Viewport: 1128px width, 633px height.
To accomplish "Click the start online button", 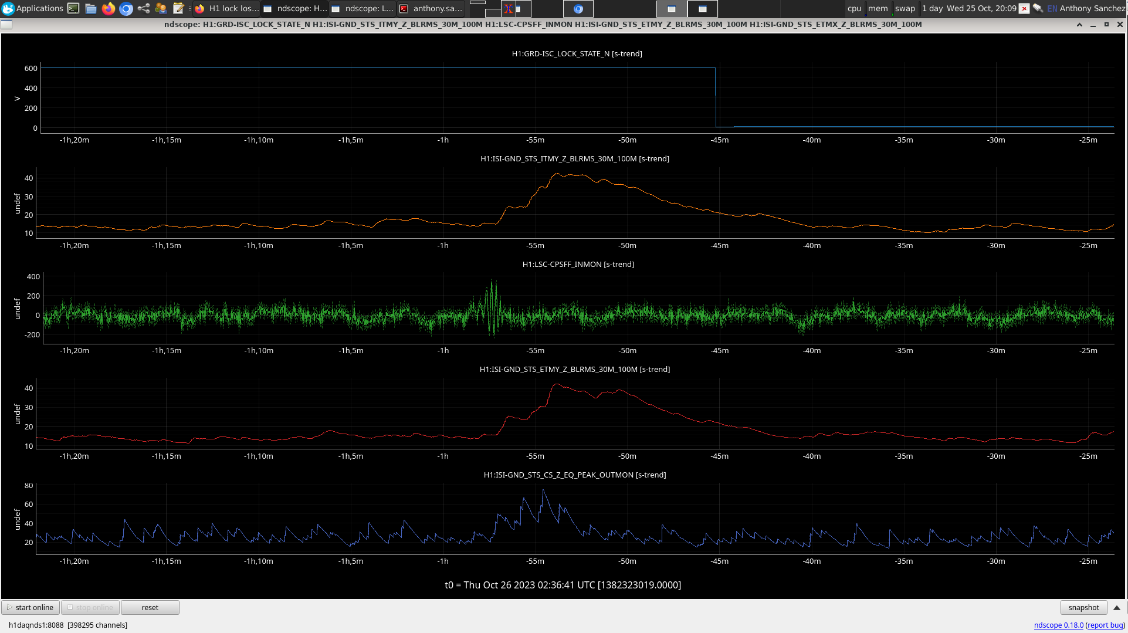I will [31, 607].
